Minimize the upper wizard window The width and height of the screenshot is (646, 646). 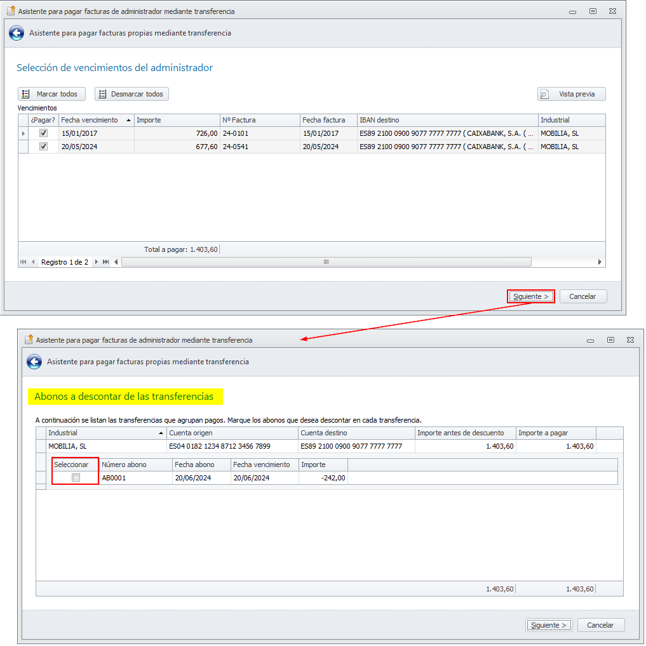tap(572, 11)
